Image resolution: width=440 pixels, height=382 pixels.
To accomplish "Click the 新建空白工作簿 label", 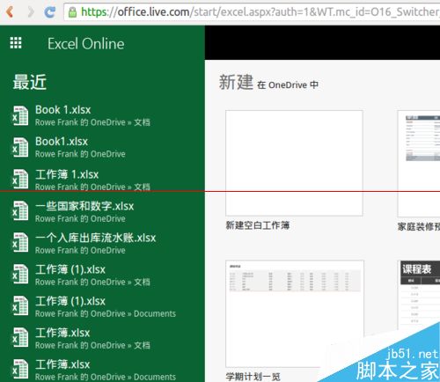I will (258, 225).
